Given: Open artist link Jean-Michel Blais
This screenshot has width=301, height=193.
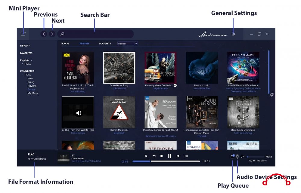Looking at the screenshot, I should pyautogui.click(x=202, y=89).
